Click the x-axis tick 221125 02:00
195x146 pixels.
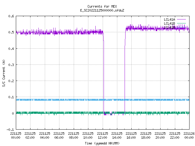(30, 136)
